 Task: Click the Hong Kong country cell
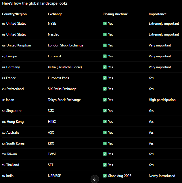(13, 122)
